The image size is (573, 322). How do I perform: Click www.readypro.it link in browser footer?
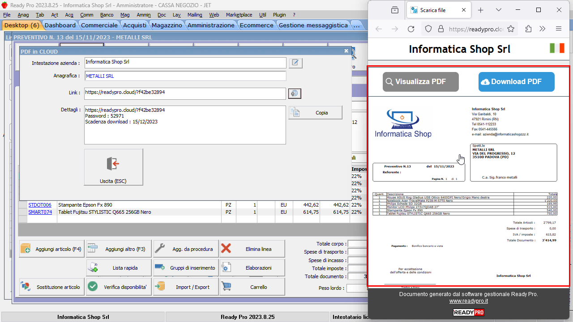click(468, 301)
